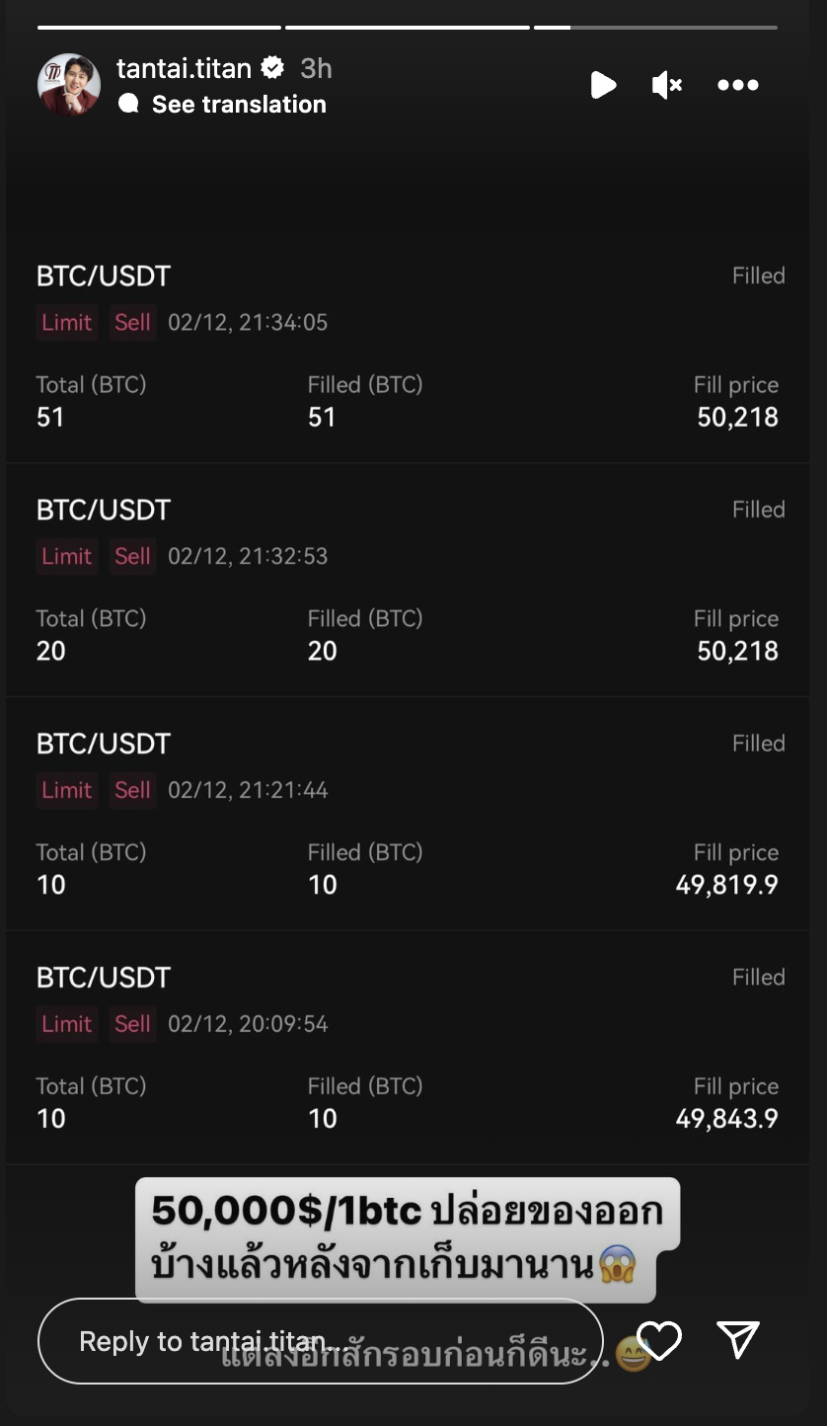Open tantai.titan profile picture
This screenshot has width=827, height=1426.
pos(69,85)
